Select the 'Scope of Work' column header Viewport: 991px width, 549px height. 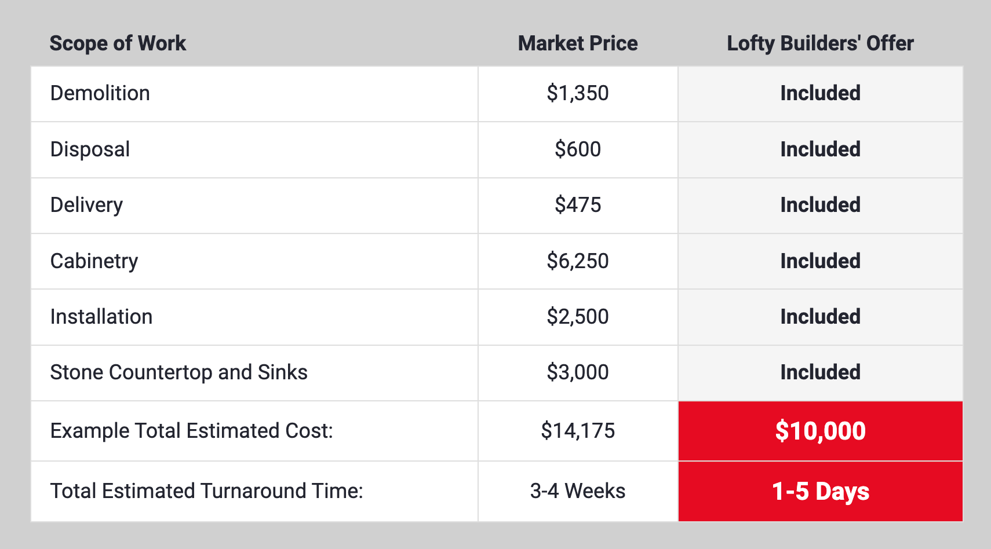(x=118, y=43)
